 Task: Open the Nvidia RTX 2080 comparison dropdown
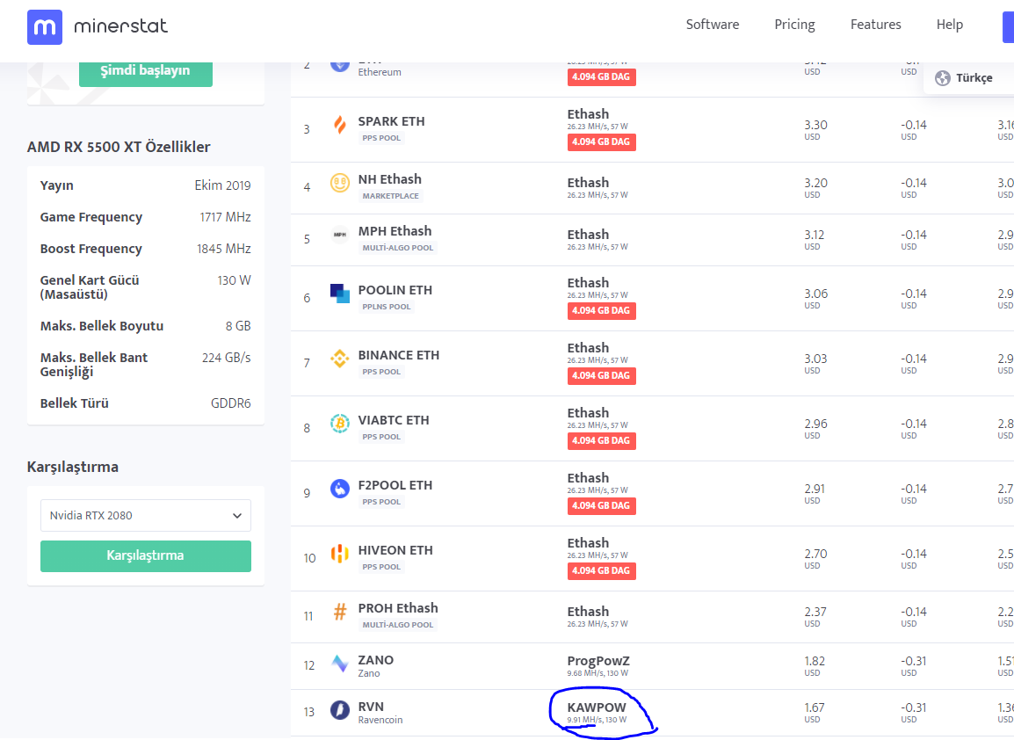(146, 516)
